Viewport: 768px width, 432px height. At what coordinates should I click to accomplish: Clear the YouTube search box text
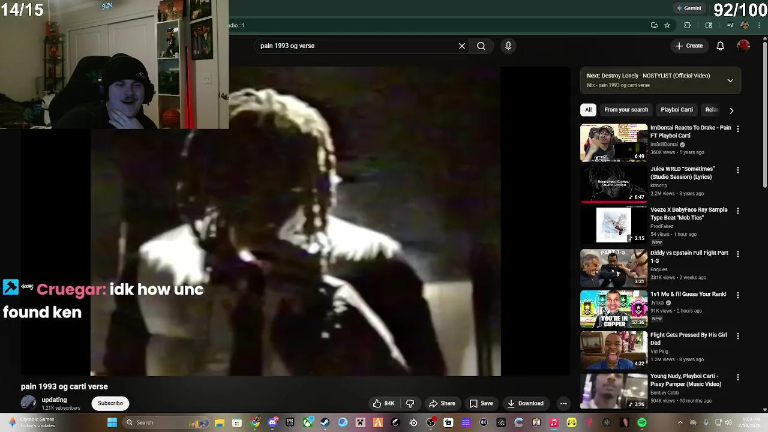pos(462,46)
